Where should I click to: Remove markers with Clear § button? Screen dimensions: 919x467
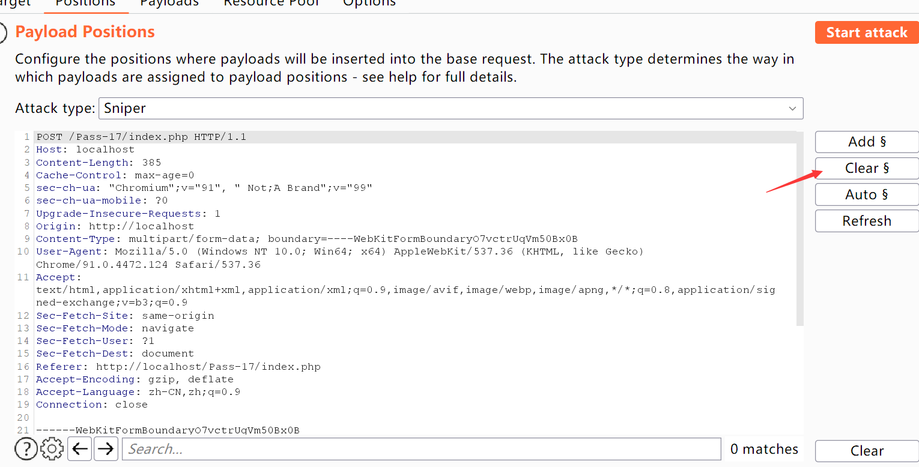[x=866, y=169]
